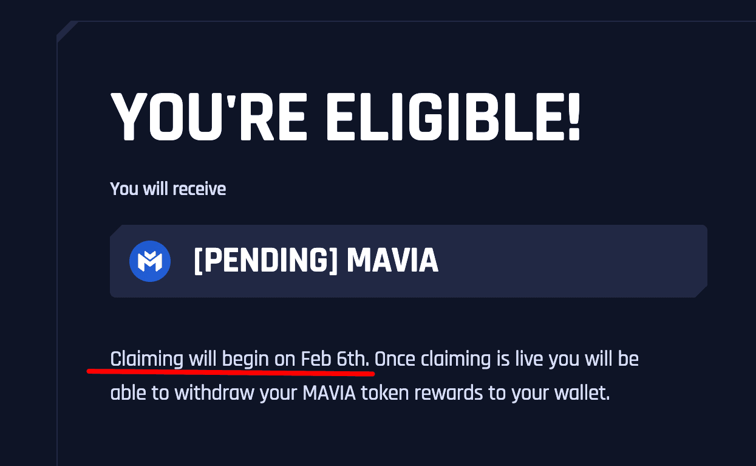Click the blue MAVIA token logo

click(x=150, y=261)
